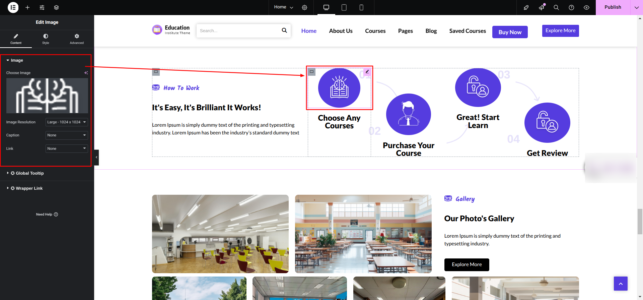Viewport: 643px width, 300px height.
Task: Select the brain book circle image
Action: pos(339,88)
